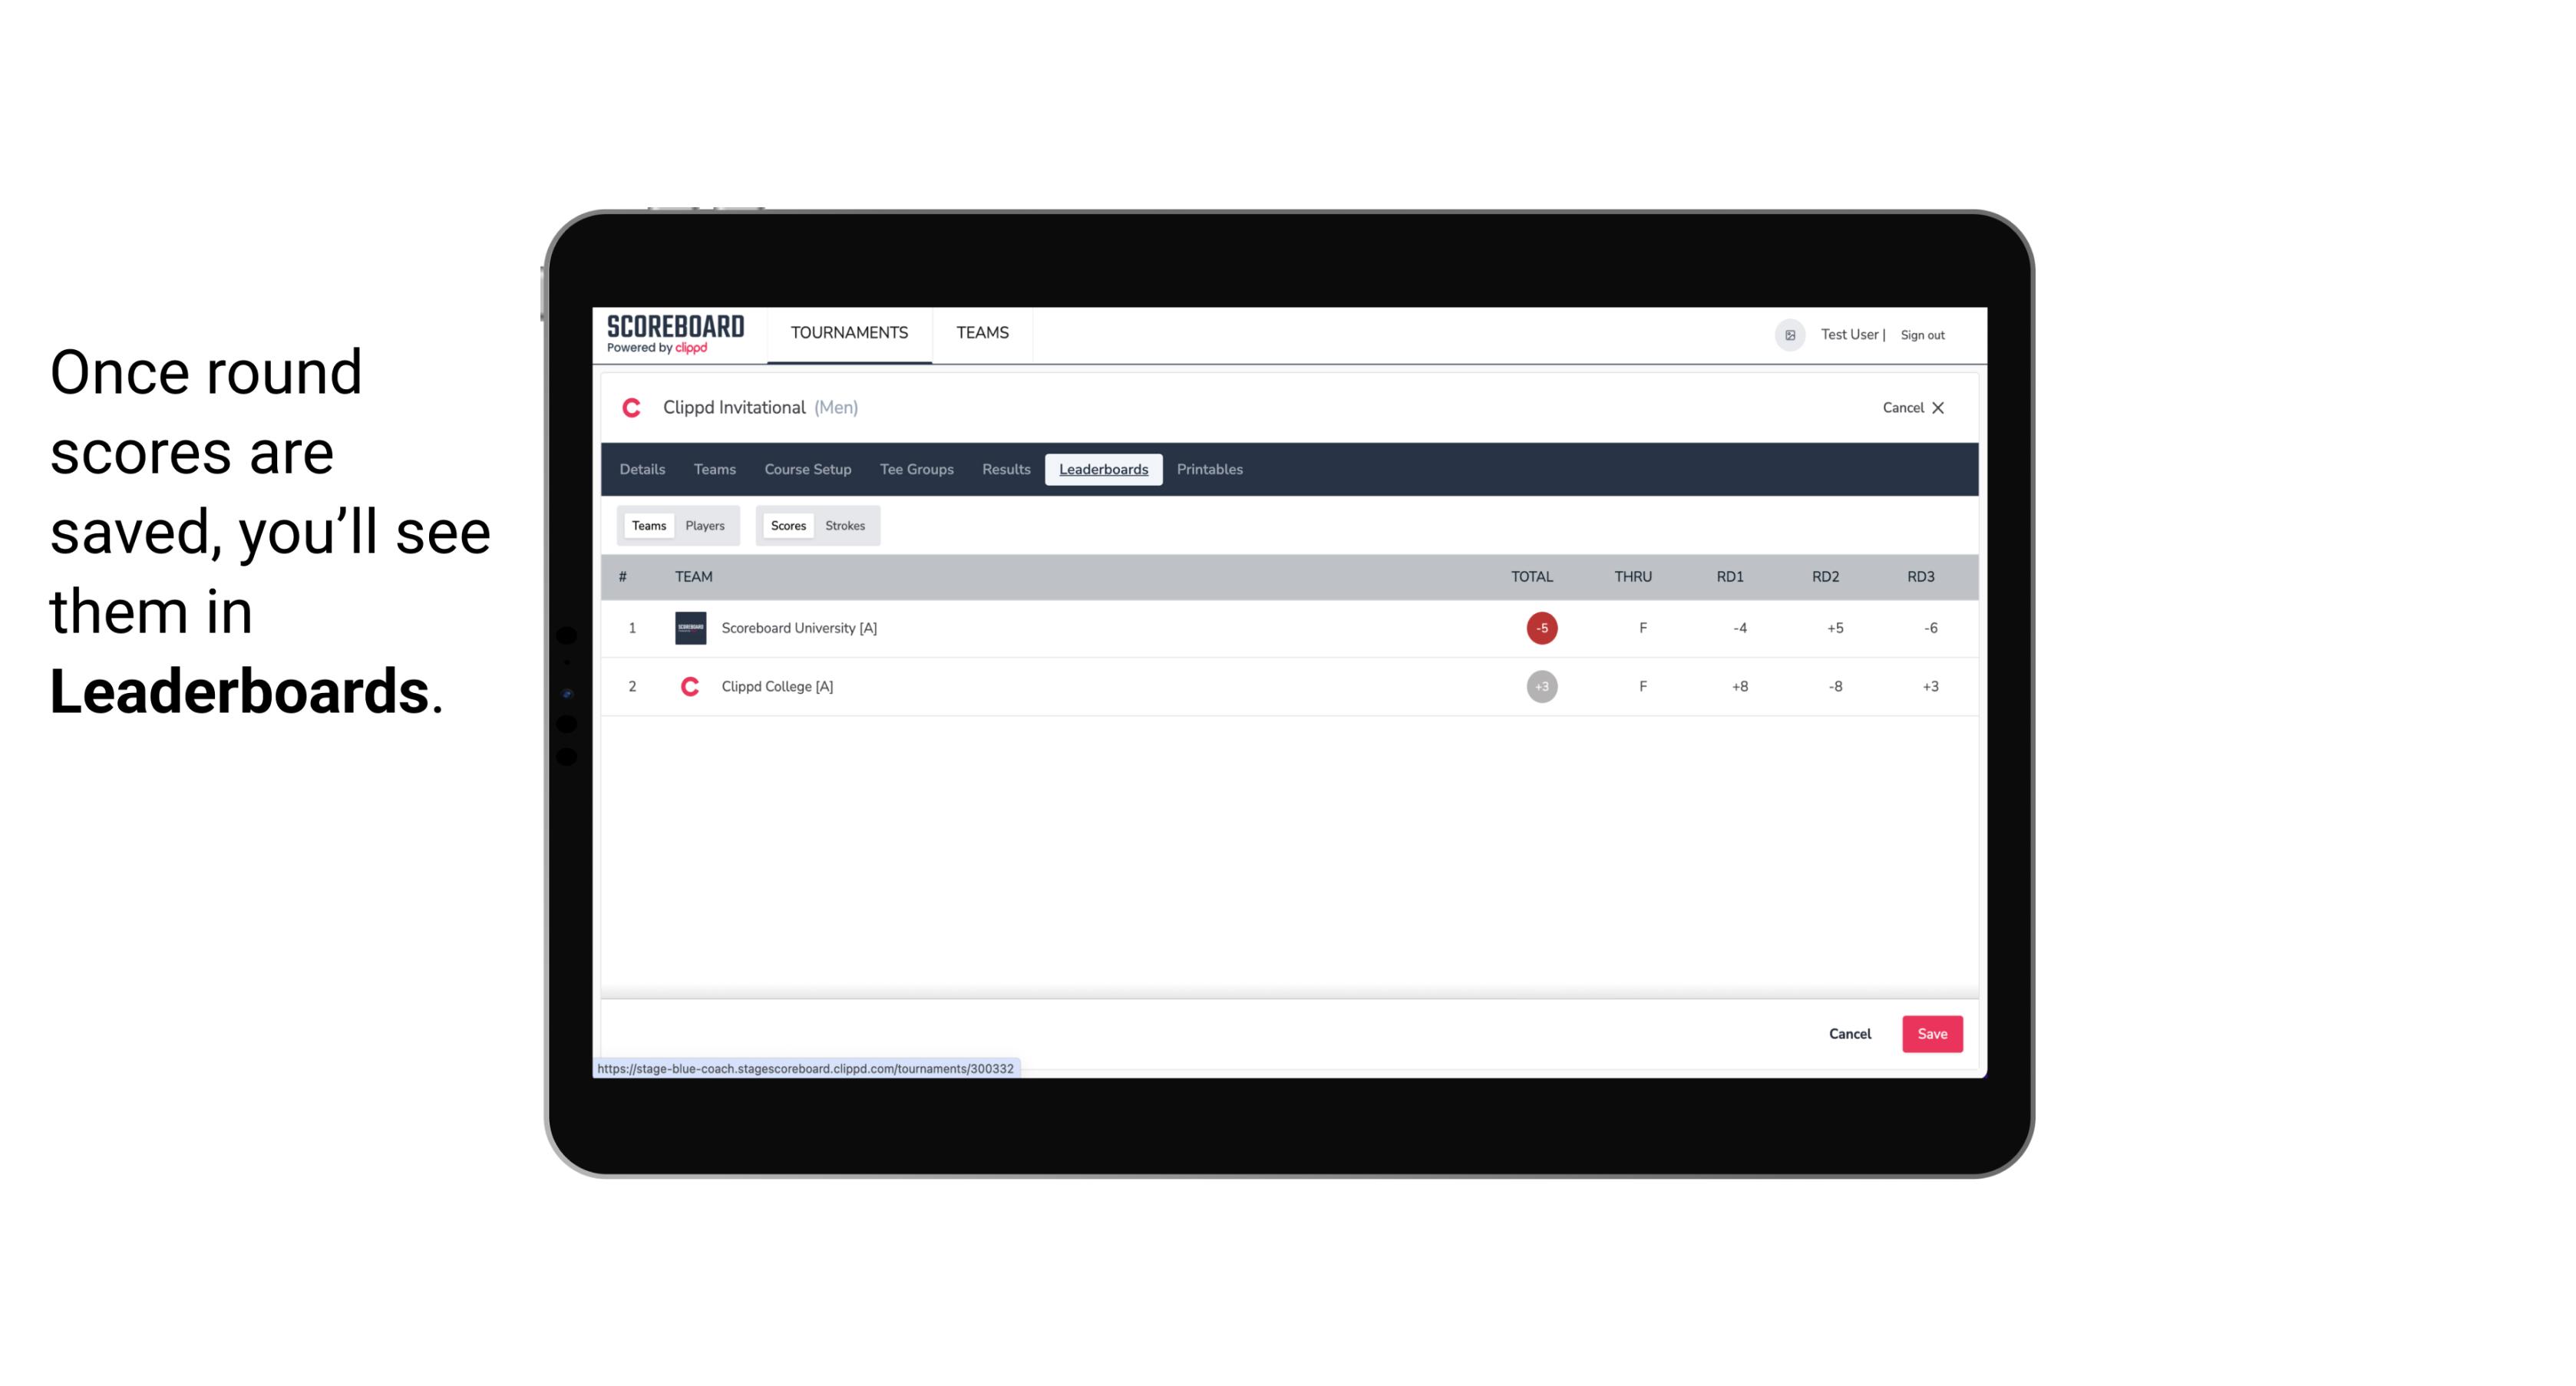Click the Details tab
This screenshot has height=1386, width=2576.
[642, 467]
